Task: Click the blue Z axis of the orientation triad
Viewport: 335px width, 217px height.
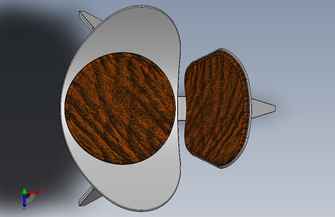Action: click(24, 201)
